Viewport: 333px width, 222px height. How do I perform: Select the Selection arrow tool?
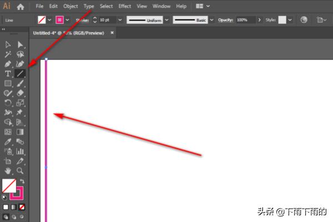[x=8, y=45]
